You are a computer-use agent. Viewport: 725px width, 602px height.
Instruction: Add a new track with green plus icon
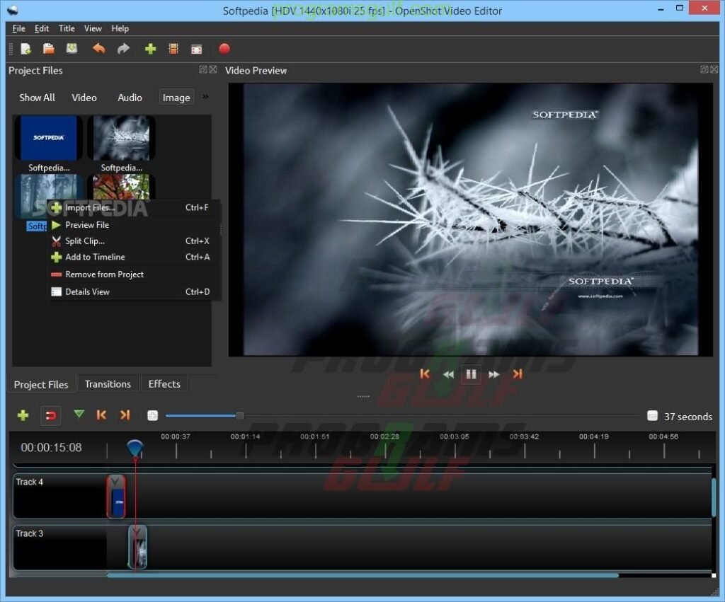tap(23, 415)
